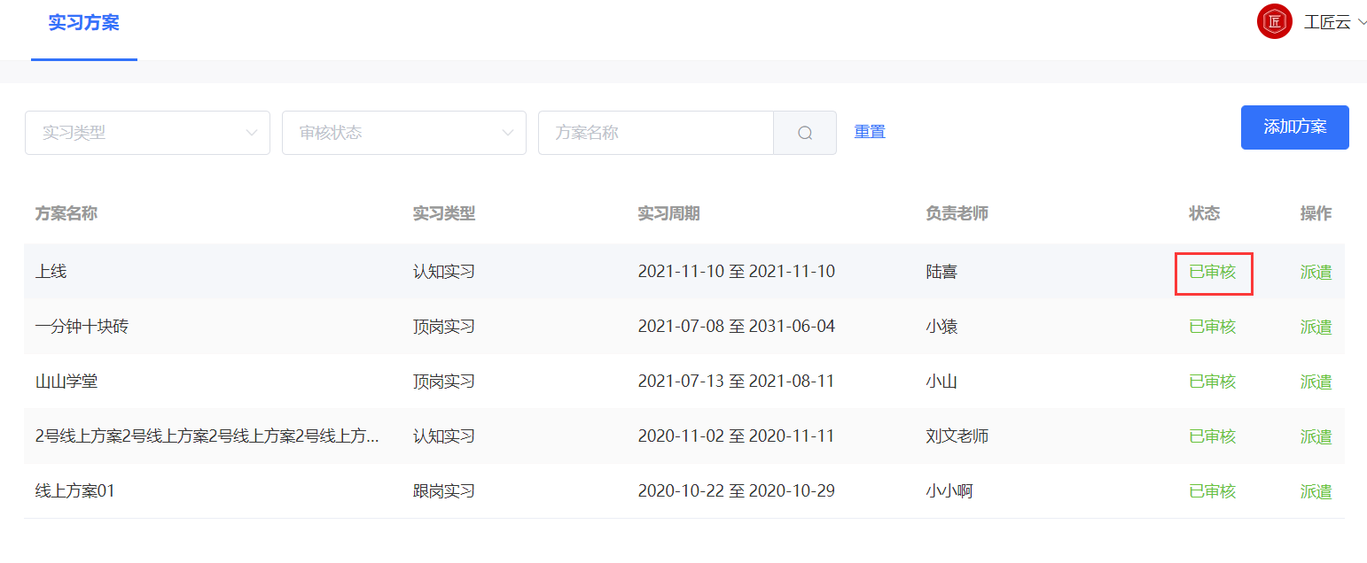Image resolution: width=1367 pixels, height=563 pixels.
Task: Expand the 工匠云 account menu chevron
Action: coord(1360,22)
